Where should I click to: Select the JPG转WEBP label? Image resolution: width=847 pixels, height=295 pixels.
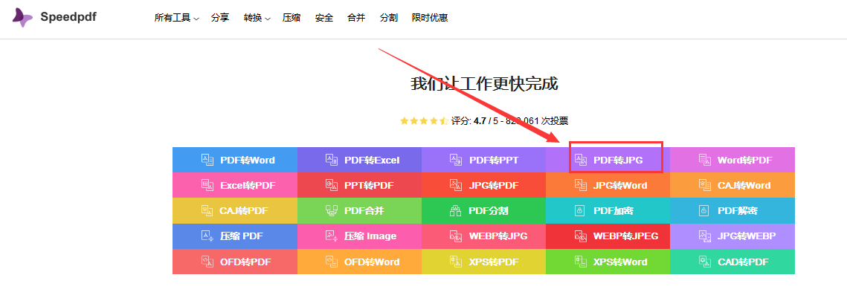click(x=747, y=236)
